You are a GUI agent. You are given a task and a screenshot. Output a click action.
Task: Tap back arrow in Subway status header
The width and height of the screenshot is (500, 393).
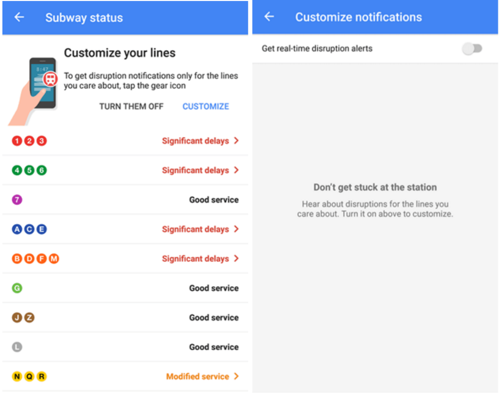pos(19,18)
